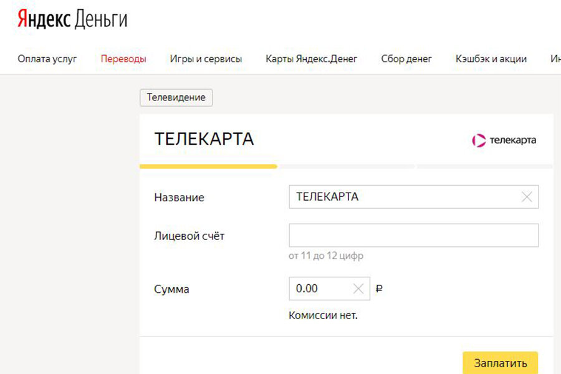Open Переводы menu item

[x=123, y=59]
